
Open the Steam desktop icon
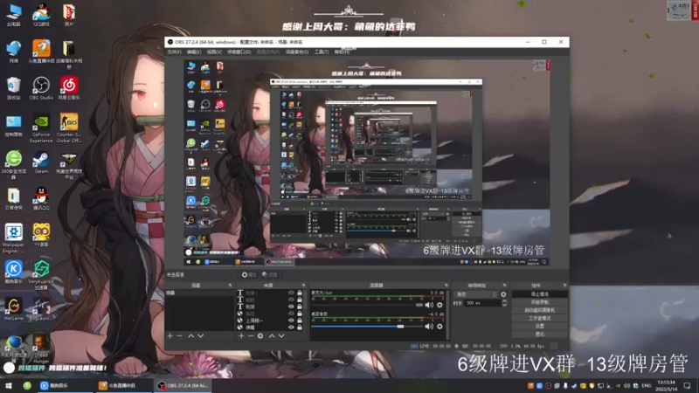(41, 162)
